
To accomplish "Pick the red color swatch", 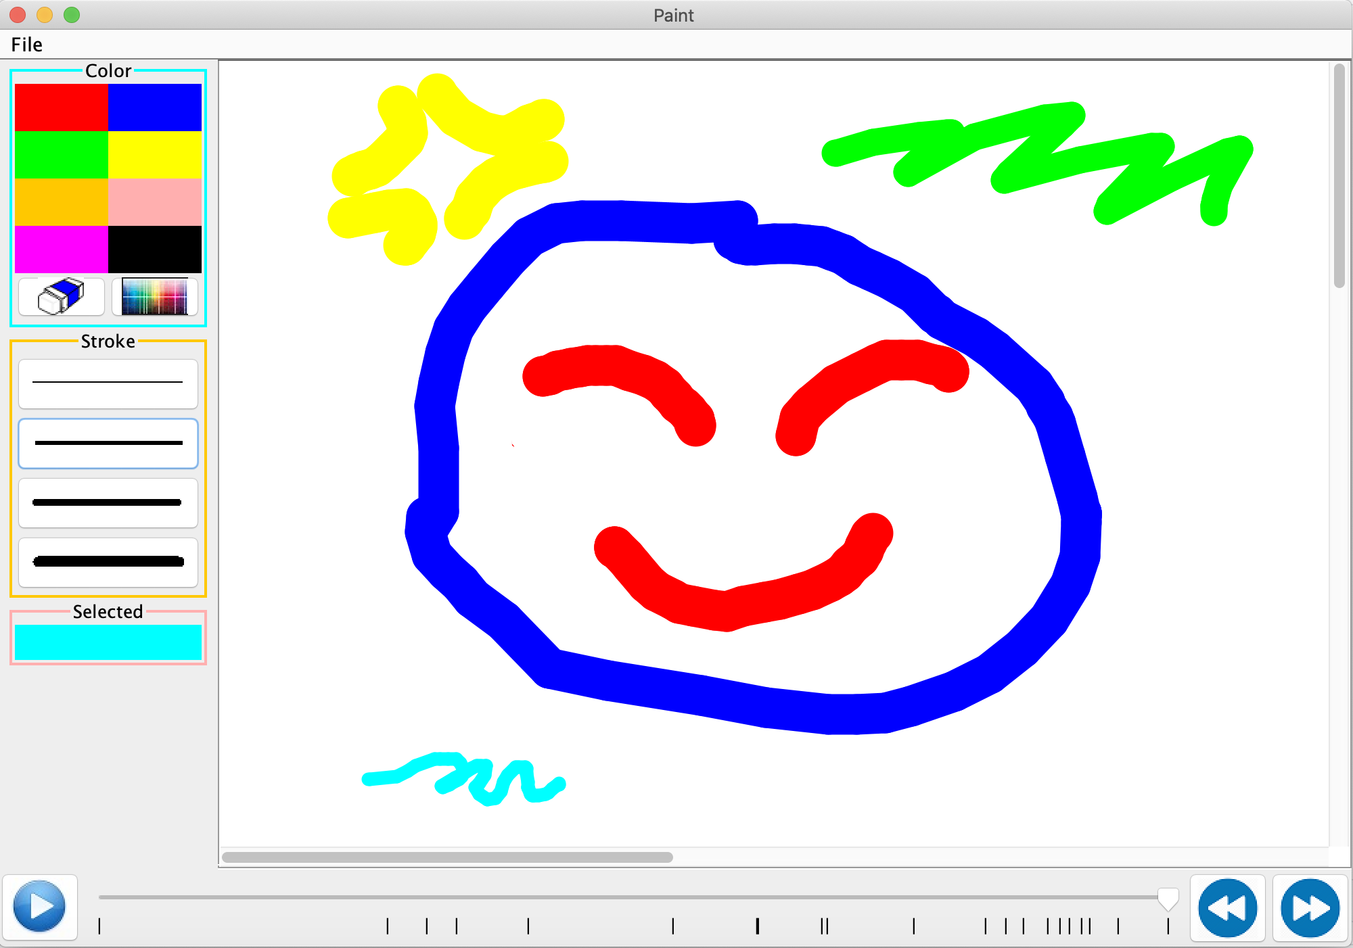I will coord(62,108).
